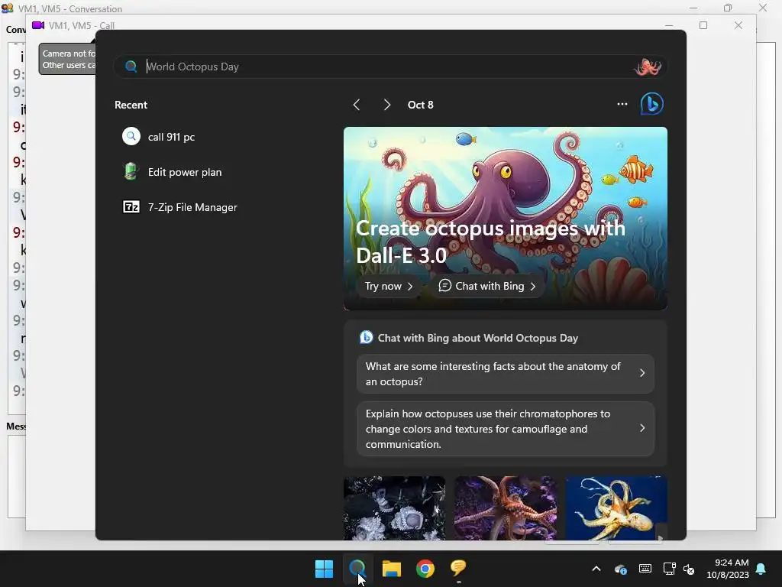Screen dimensions: 782x587
Task: Open the yellow chat app on taskbar
Action: pos(458,569)
